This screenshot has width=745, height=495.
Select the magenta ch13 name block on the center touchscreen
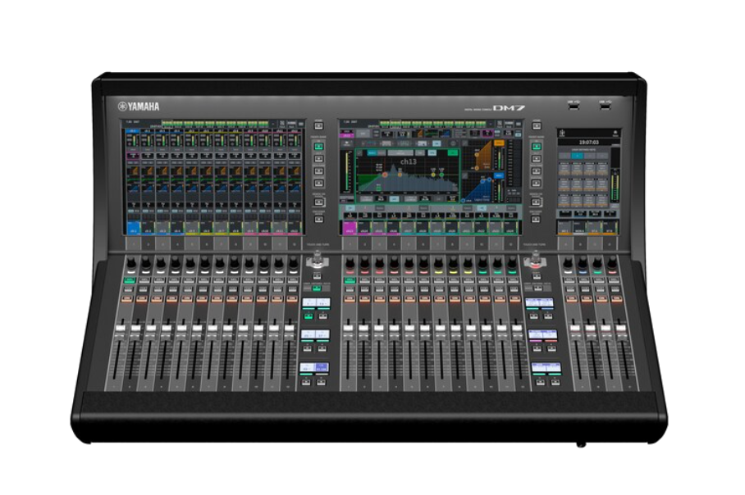coord(350,229)
